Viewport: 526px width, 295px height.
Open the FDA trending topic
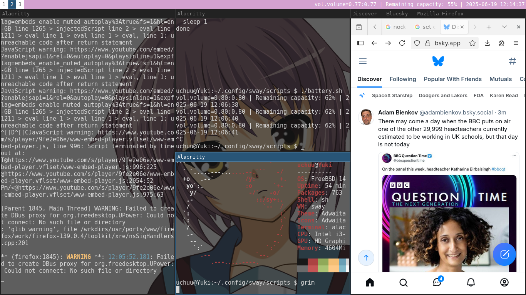(479, 95)
